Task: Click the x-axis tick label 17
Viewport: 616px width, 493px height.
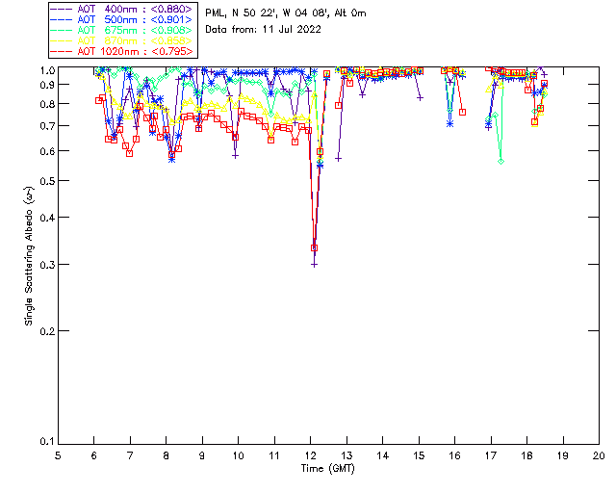Action: click(491, 456)
